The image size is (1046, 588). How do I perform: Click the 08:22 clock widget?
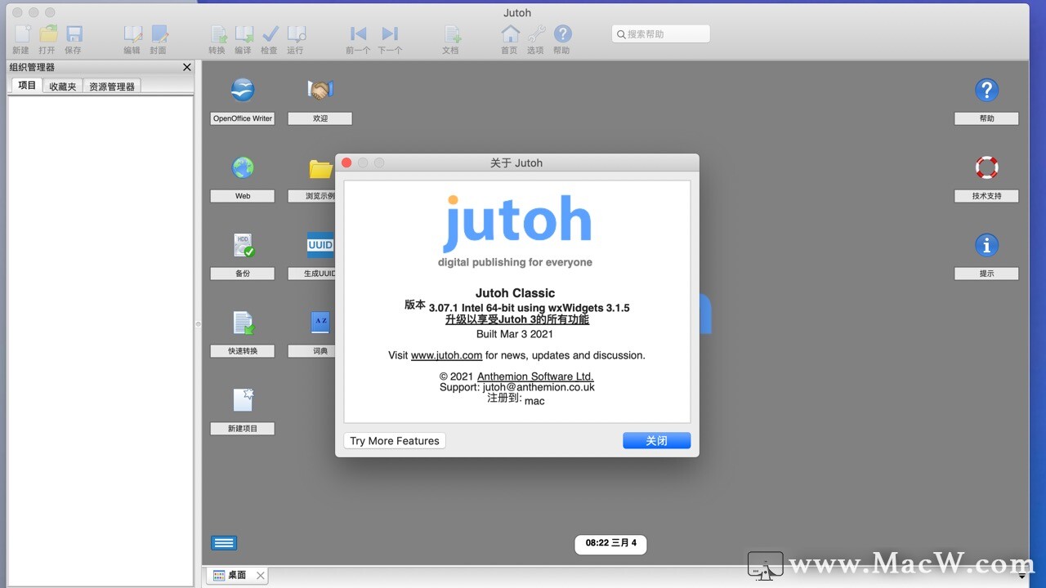(x=610, y=543)
